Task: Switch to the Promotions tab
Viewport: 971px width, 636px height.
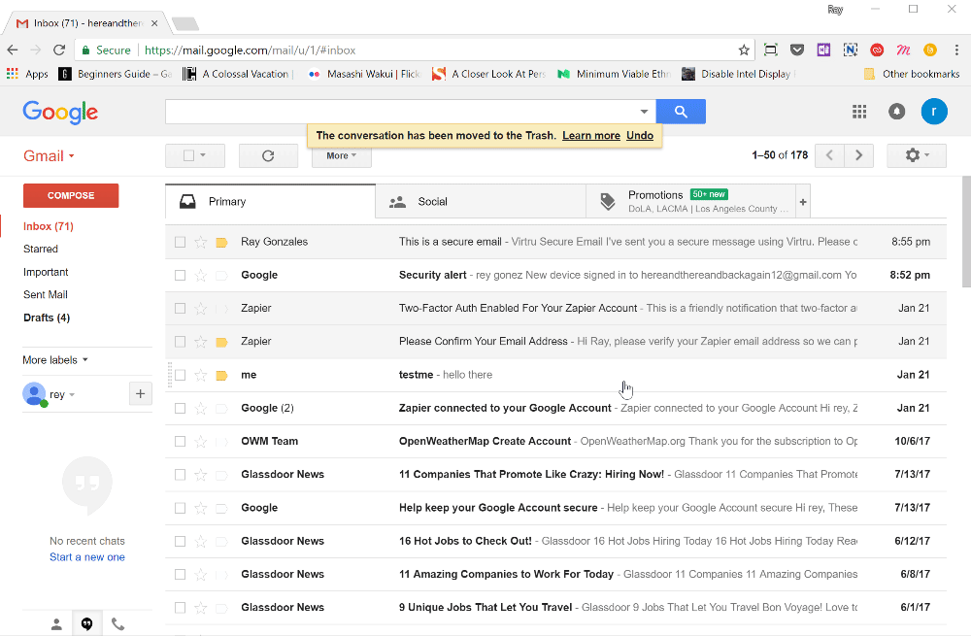Action: [691, 202]
